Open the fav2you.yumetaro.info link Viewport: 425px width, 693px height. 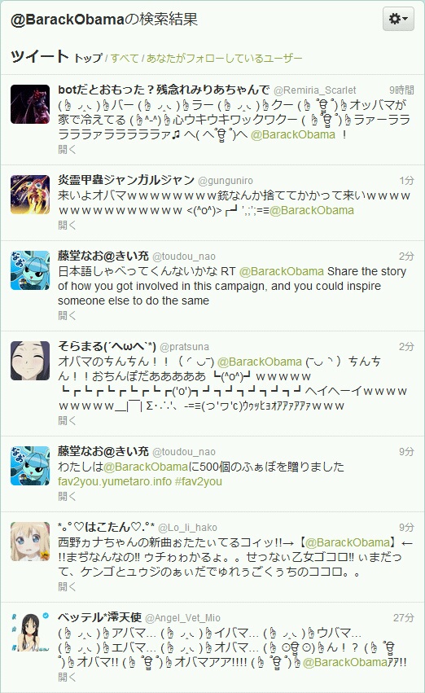[115, 481]
